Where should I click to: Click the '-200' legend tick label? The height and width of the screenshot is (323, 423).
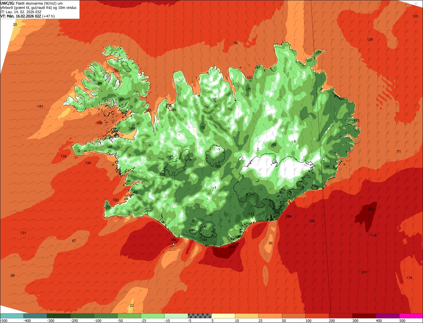[74, 320]
